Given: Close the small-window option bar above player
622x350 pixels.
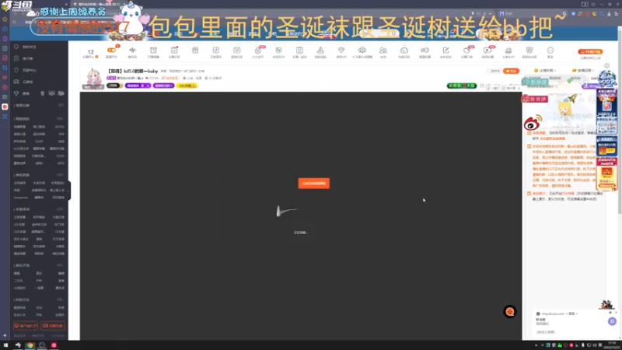Looking at the screenshot, I should point(519,88).
